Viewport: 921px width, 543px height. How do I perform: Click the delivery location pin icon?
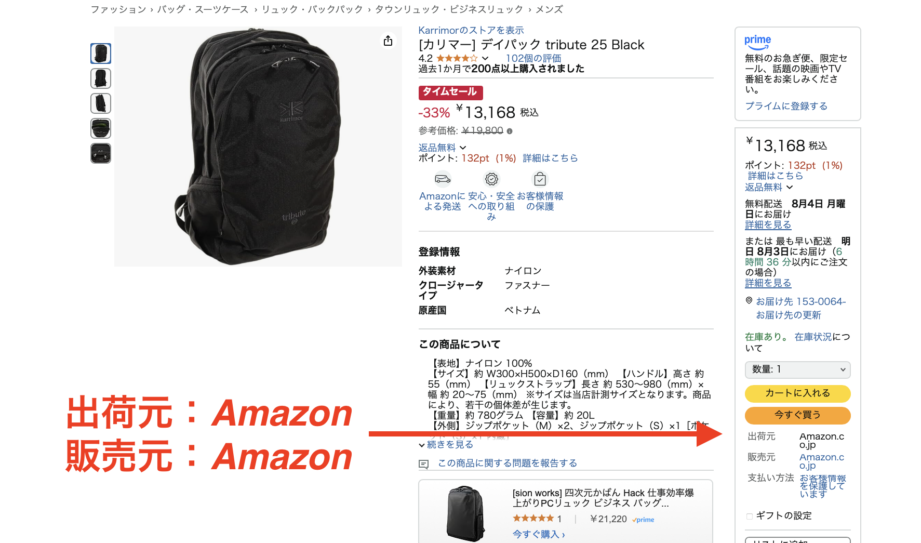coord(749,301)
